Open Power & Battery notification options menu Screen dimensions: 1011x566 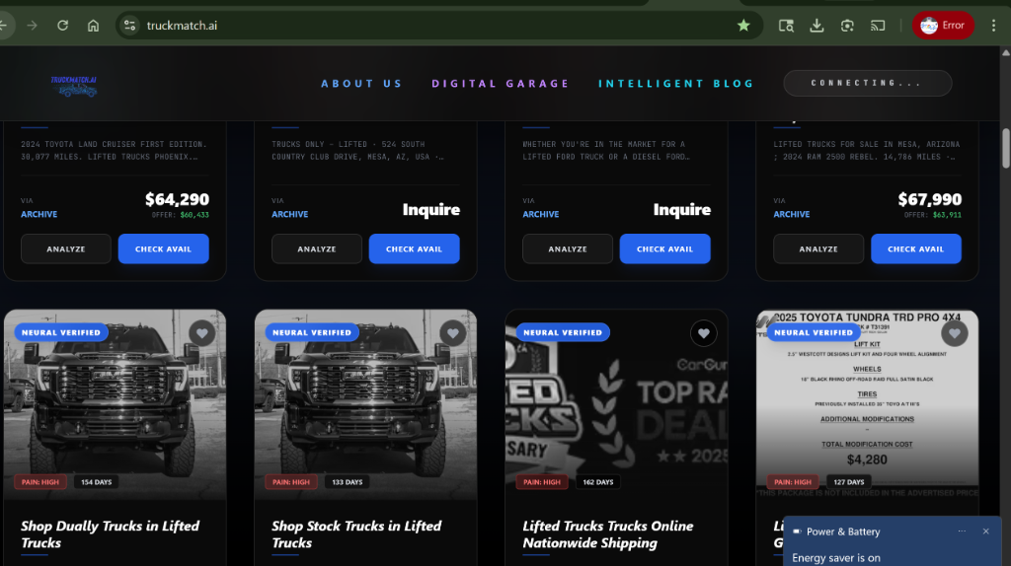pyautogui.click(x=962, y=531)
